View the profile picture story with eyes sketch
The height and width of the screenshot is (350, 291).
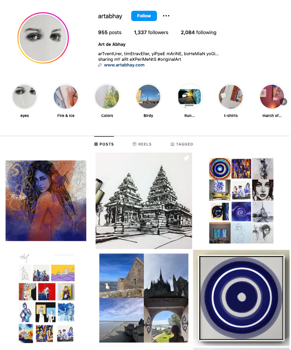click(x=43, y=38)
